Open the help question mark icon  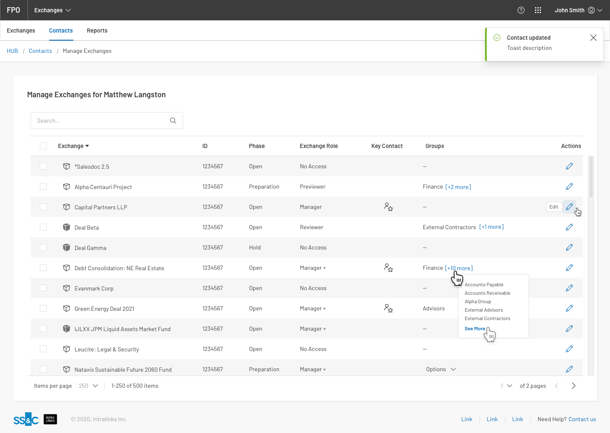[x=521, y=10]
